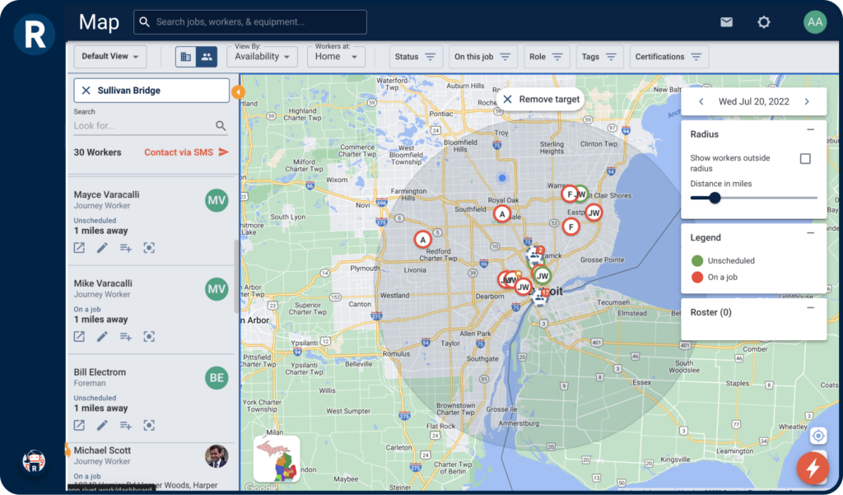Click Mayce Varacalli's MV avatar
This screenshot has height=495, width=843.
(x=217, y=200)
